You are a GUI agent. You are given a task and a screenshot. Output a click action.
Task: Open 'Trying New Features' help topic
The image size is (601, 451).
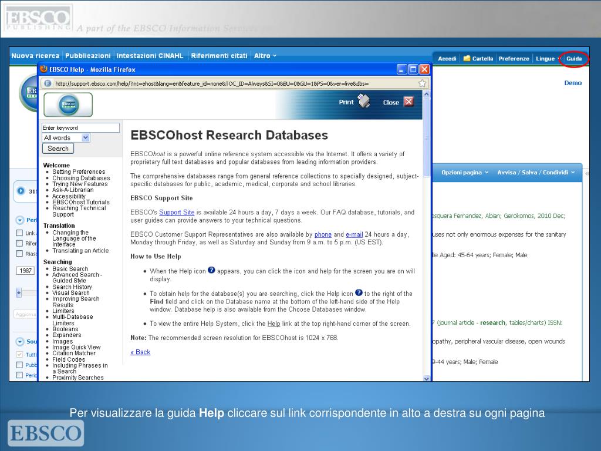pyautogui.click(x=80, y=184)
